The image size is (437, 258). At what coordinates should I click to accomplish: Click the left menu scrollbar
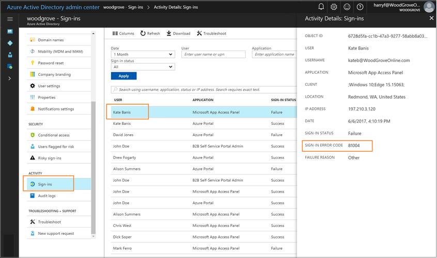93,167
